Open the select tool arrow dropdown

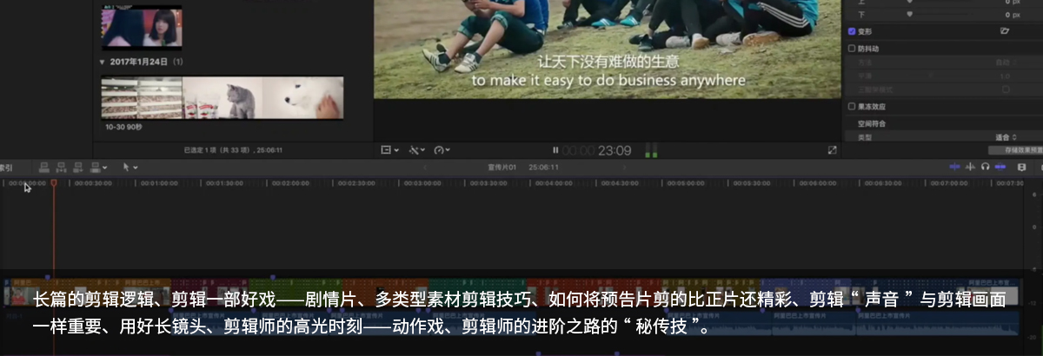(130, 167)
